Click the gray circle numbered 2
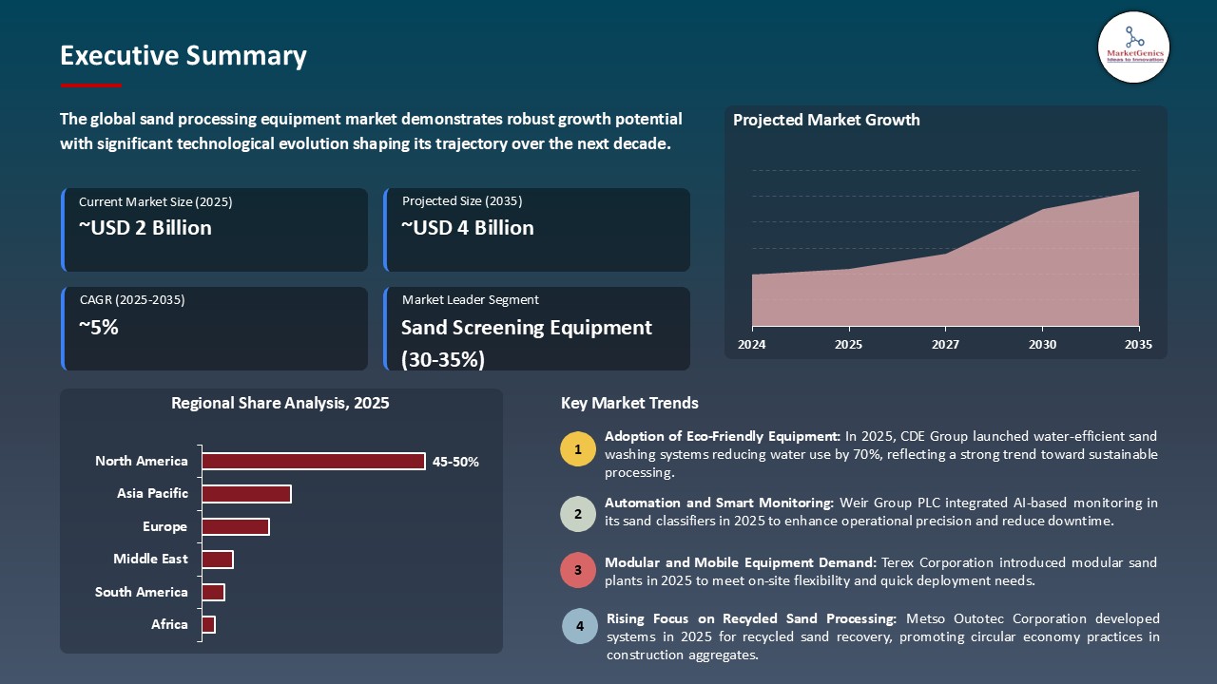Viewport: 1217px width, 684px height. tap(578, 514)
